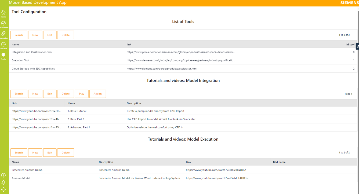Image resolution: width=359 pixels, height=194 pixels.
Task: Click the xcelerator.html link cell
Action: click(x=162, y=69)
